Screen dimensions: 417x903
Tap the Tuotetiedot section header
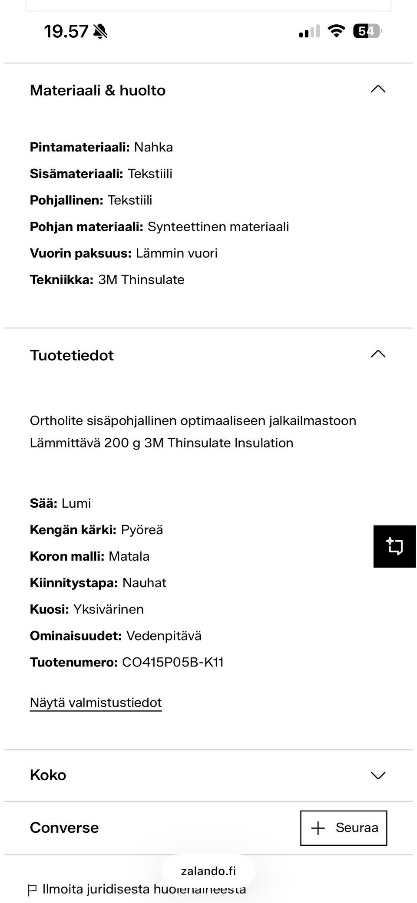pos(72,355)
